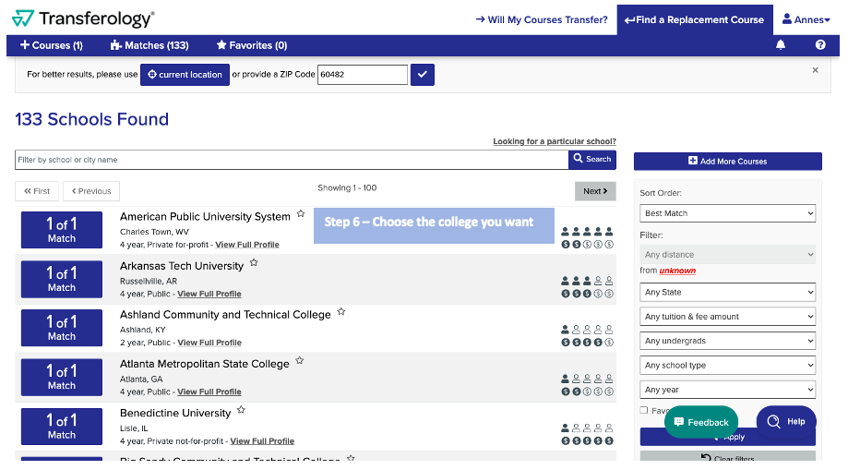Screen dimensions: 848x470
Task: Select Find a Replacement Course tab
Action: (695, 20)
